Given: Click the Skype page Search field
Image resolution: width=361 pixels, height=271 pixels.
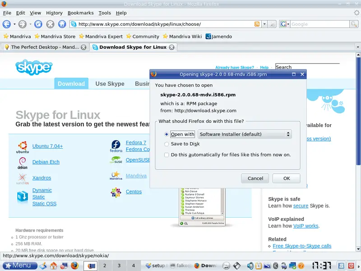Looking at the screenshot, I should pyautogui.click(x=307, y=67).
